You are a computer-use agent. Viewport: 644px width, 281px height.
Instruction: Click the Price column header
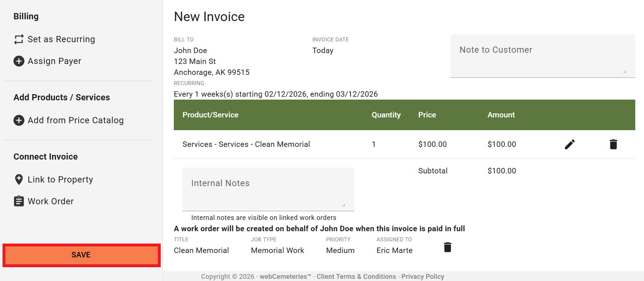[427, 115]
